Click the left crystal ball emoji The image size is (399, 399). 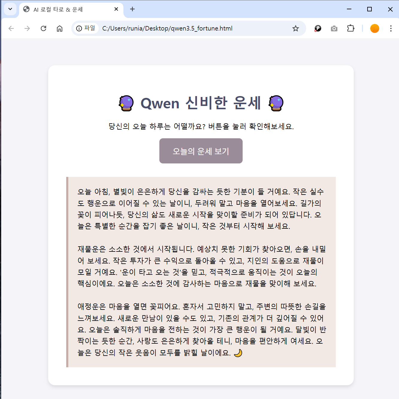point(126,103)
